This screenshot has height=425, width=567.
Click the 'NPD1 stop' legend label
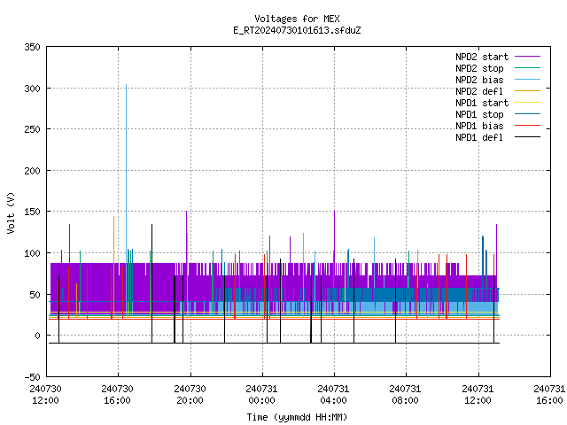[479, 114]
